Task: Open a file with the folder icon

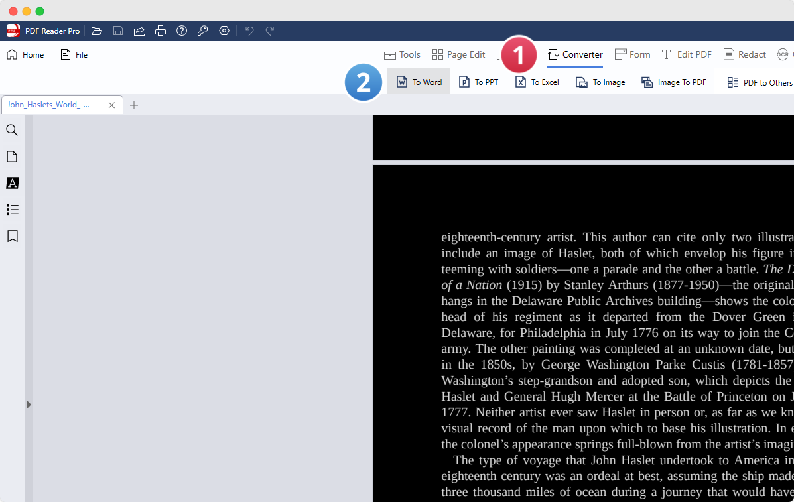Action: (x=97, y=31)
